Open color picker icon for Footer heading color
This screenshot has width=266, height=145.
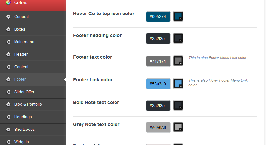(x=178, y=38)
